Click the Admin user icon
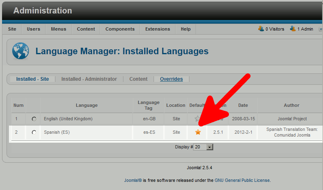The image size is (323, 190). tap(292, 29)
